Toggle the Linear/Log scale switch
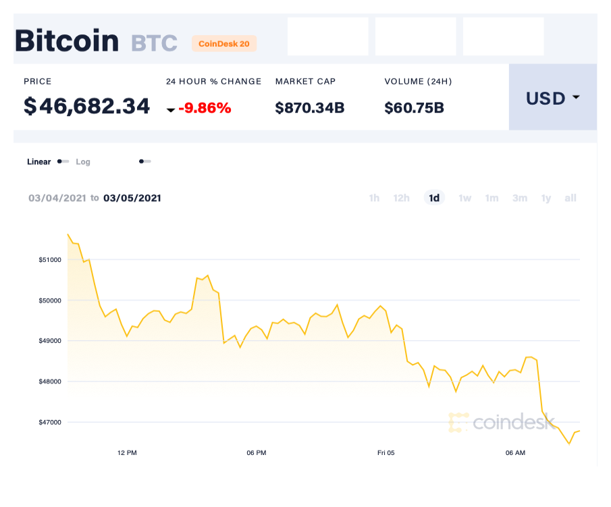 63,161
